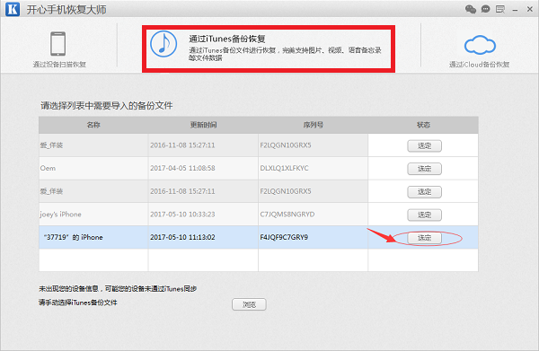Open the message list icon in title bar
Image resolution: width=539 pixels, height=351 pixels.
(500, 9)
